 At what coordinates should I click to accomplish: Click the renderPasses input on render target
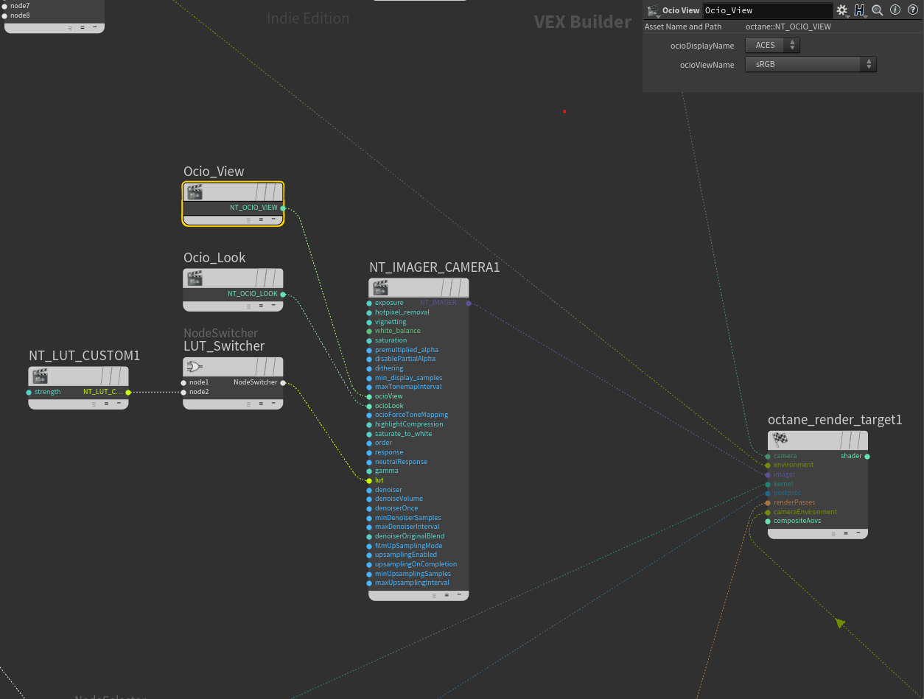click(768, 502)
